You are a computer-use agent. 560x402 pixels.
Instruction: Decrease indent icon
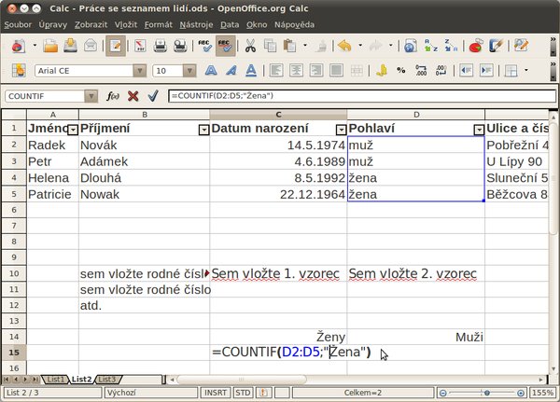(466, 70)
